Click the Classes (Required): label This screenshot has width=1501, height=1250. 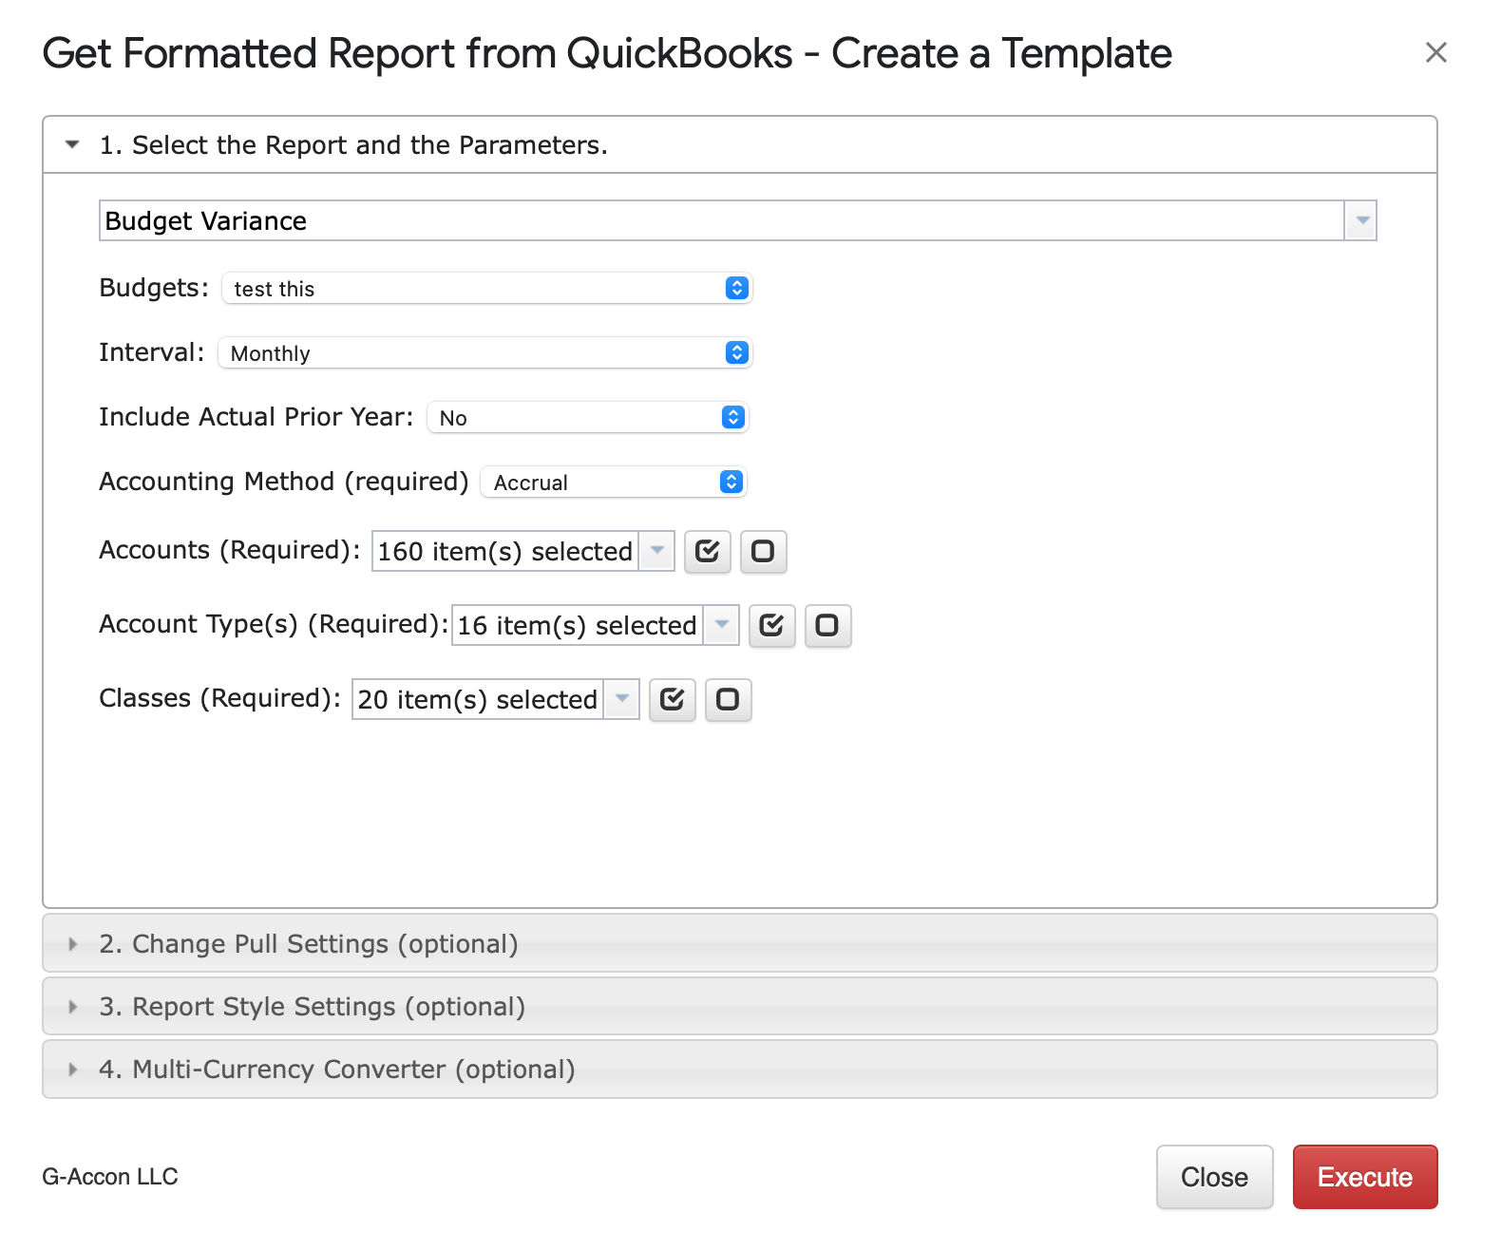pos(220,698)
